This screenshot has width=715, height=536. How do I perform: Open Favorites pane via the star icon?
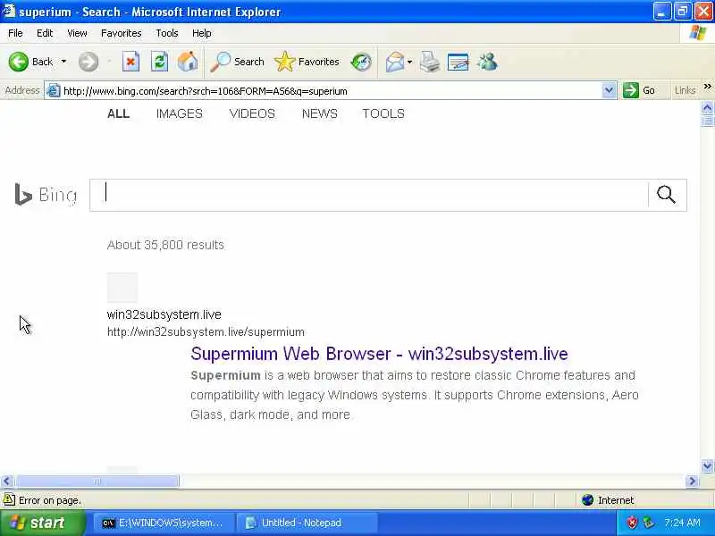pyautogui.click(x=307, y=62)
